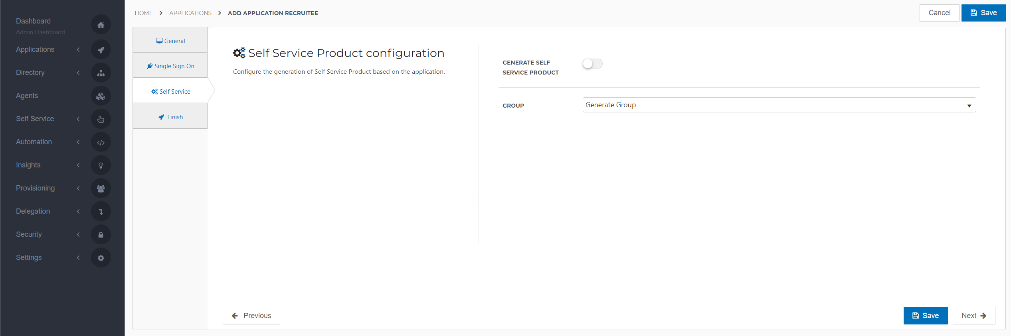
Task: Click the Applications rocket icon
Action: 101,50
